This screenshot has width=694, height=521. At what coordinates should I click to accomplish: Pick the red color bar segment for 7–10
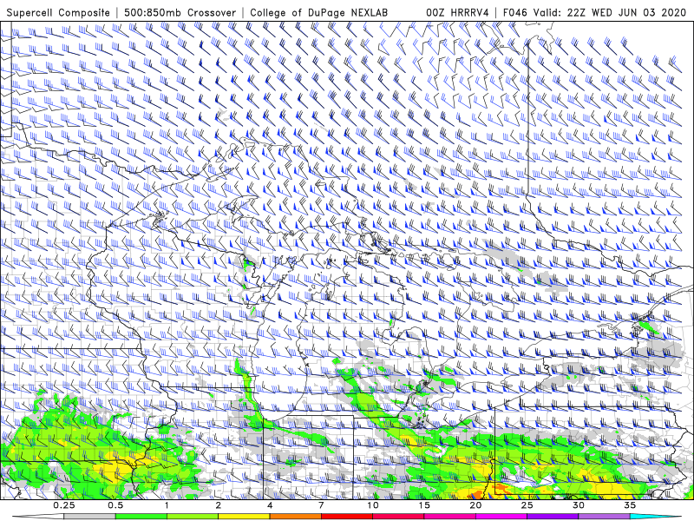click(347, 517)
